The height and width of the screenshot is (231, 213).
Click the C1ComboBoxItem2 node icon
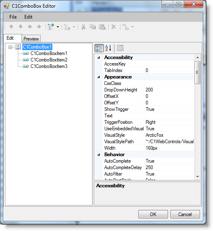pos(26,60)
